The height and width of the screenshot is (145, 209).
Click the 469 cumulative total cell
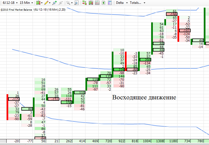point(92,141)
